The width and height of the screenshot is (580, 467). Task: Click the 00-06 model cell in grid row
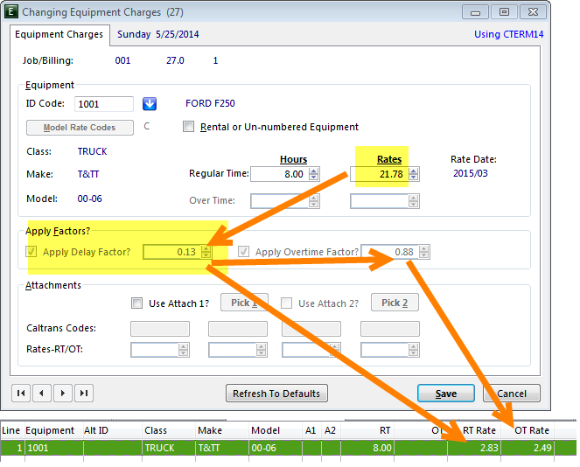click(276, 448)
